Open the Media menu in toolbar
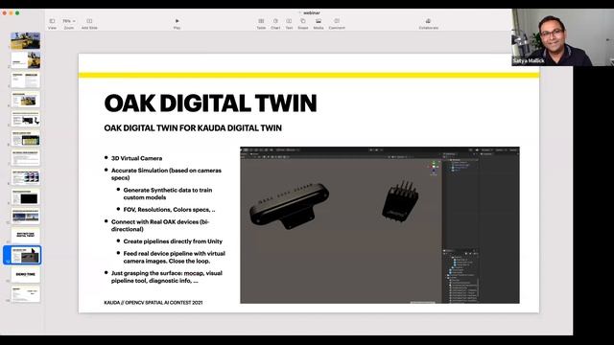The image size is (614, 345). 319,23
